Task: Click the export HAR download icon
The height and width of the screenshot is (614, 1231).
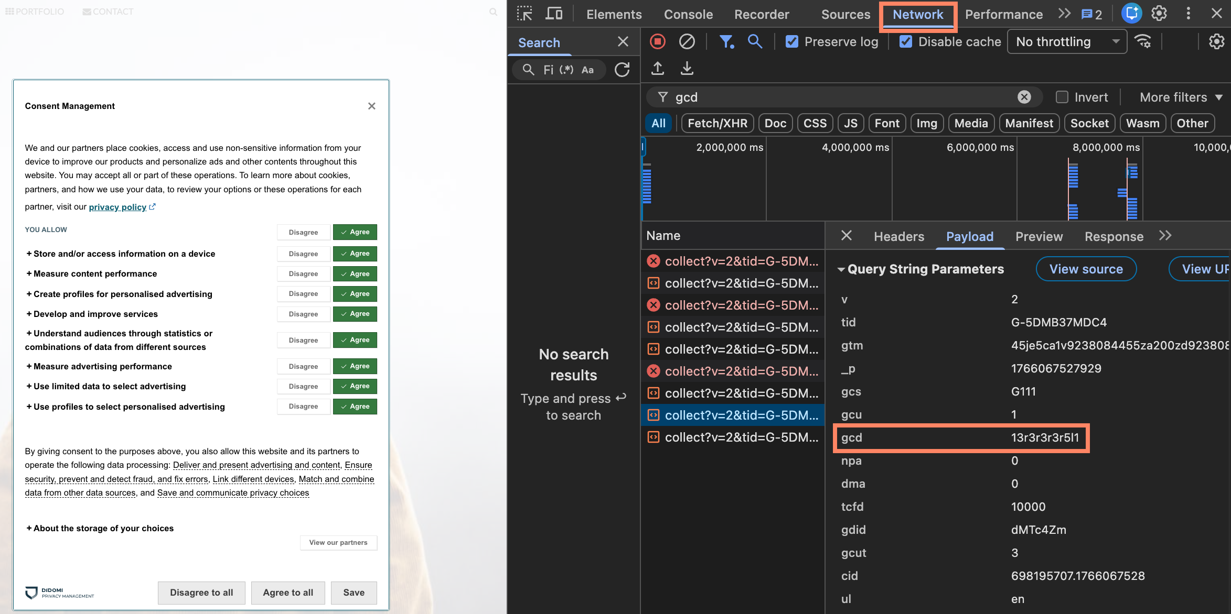Action: pos(687,68)
